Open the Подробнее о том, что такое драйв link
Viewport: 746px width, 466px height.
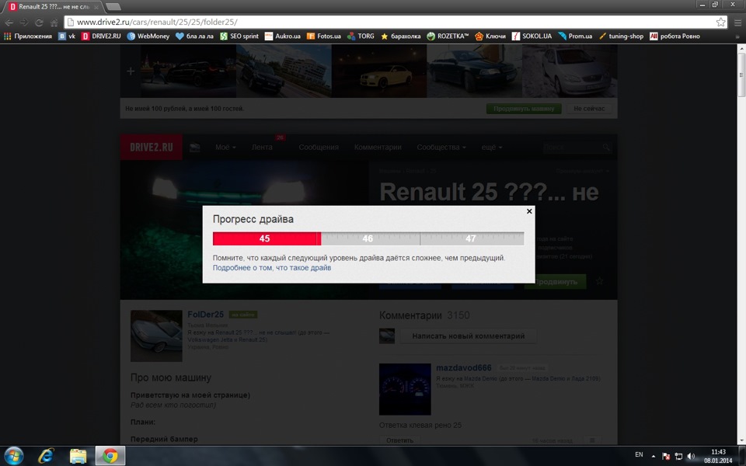click(272, 268)
